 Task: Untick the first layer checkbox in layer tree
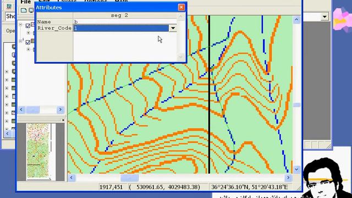tap(28, 26)
